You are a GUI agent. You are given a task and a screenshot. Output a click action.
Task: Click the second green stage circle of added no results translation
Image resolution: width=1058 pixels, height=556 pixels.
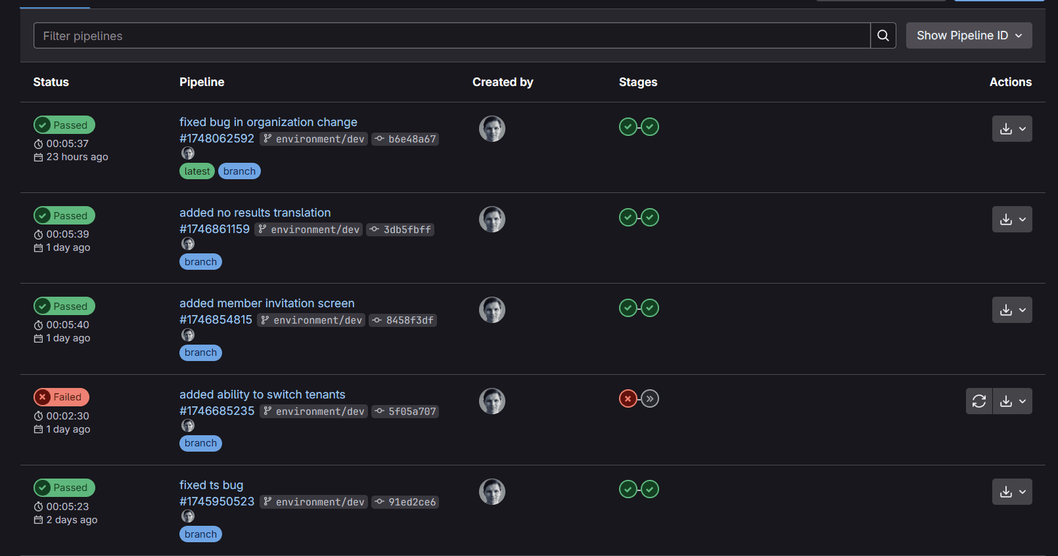(650, 217)
